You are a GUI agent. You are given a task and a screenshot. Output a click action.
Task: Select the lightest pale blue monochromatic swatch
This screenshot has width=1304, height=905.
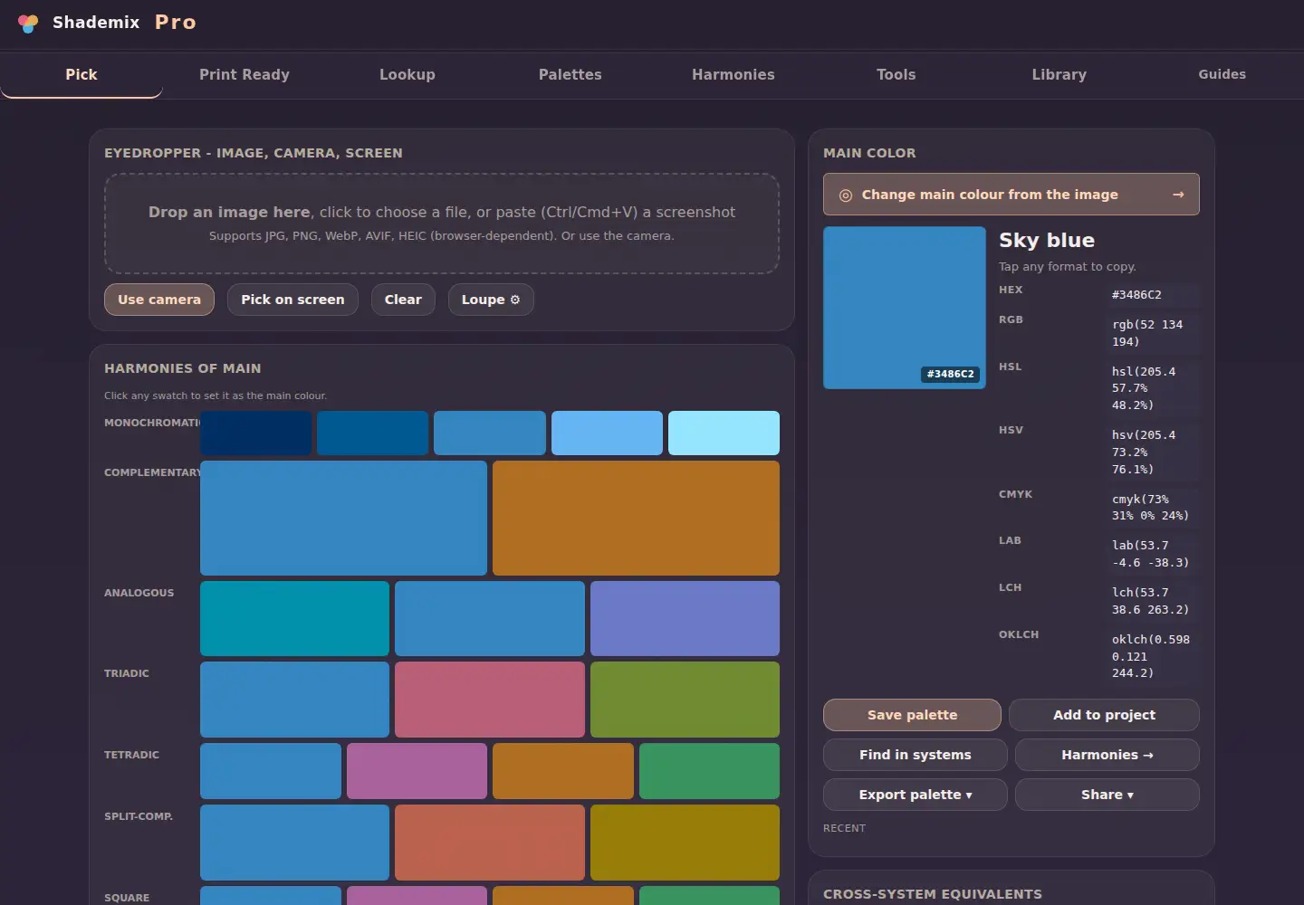(x=724, y=433)
